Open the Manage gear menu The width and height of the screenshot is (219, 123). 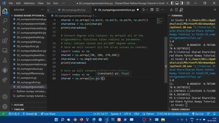pyautogui.click(x=5, y=106)
